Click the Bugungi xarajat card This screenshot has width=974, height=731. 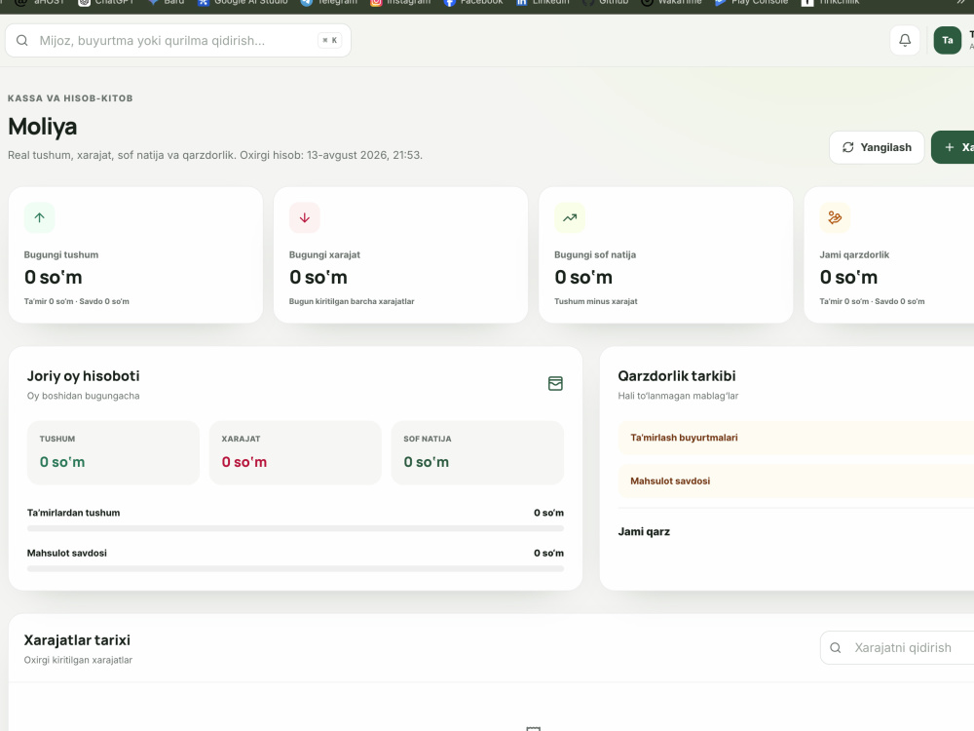pyautogui.click(x=400, y=254)
